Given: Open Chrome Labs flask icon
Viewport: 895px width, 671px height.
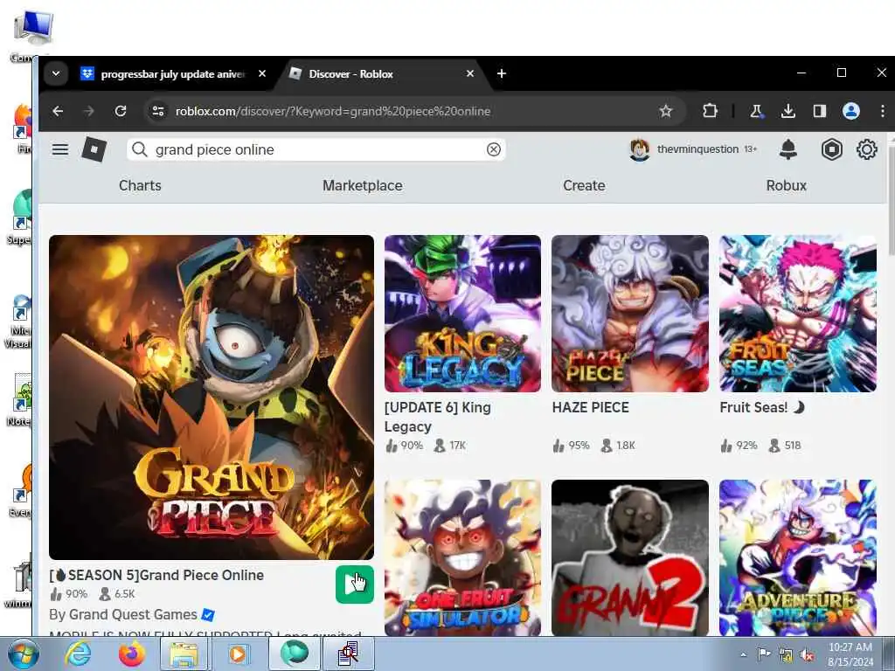Looking at the screenshot, I should (756, 111).
